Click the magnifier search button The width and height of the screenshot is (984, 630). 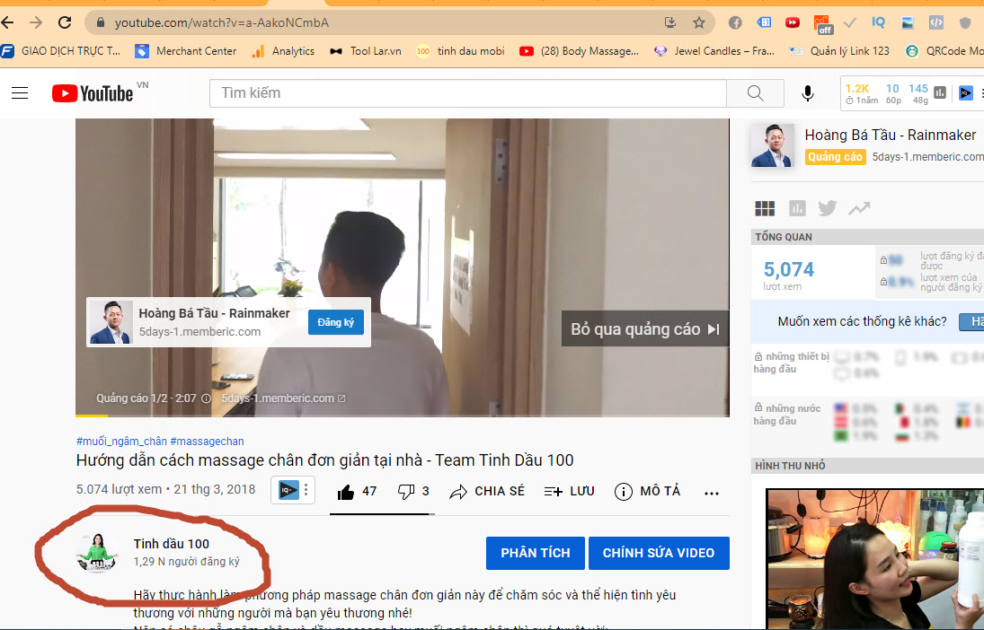(x=755, y=93)
